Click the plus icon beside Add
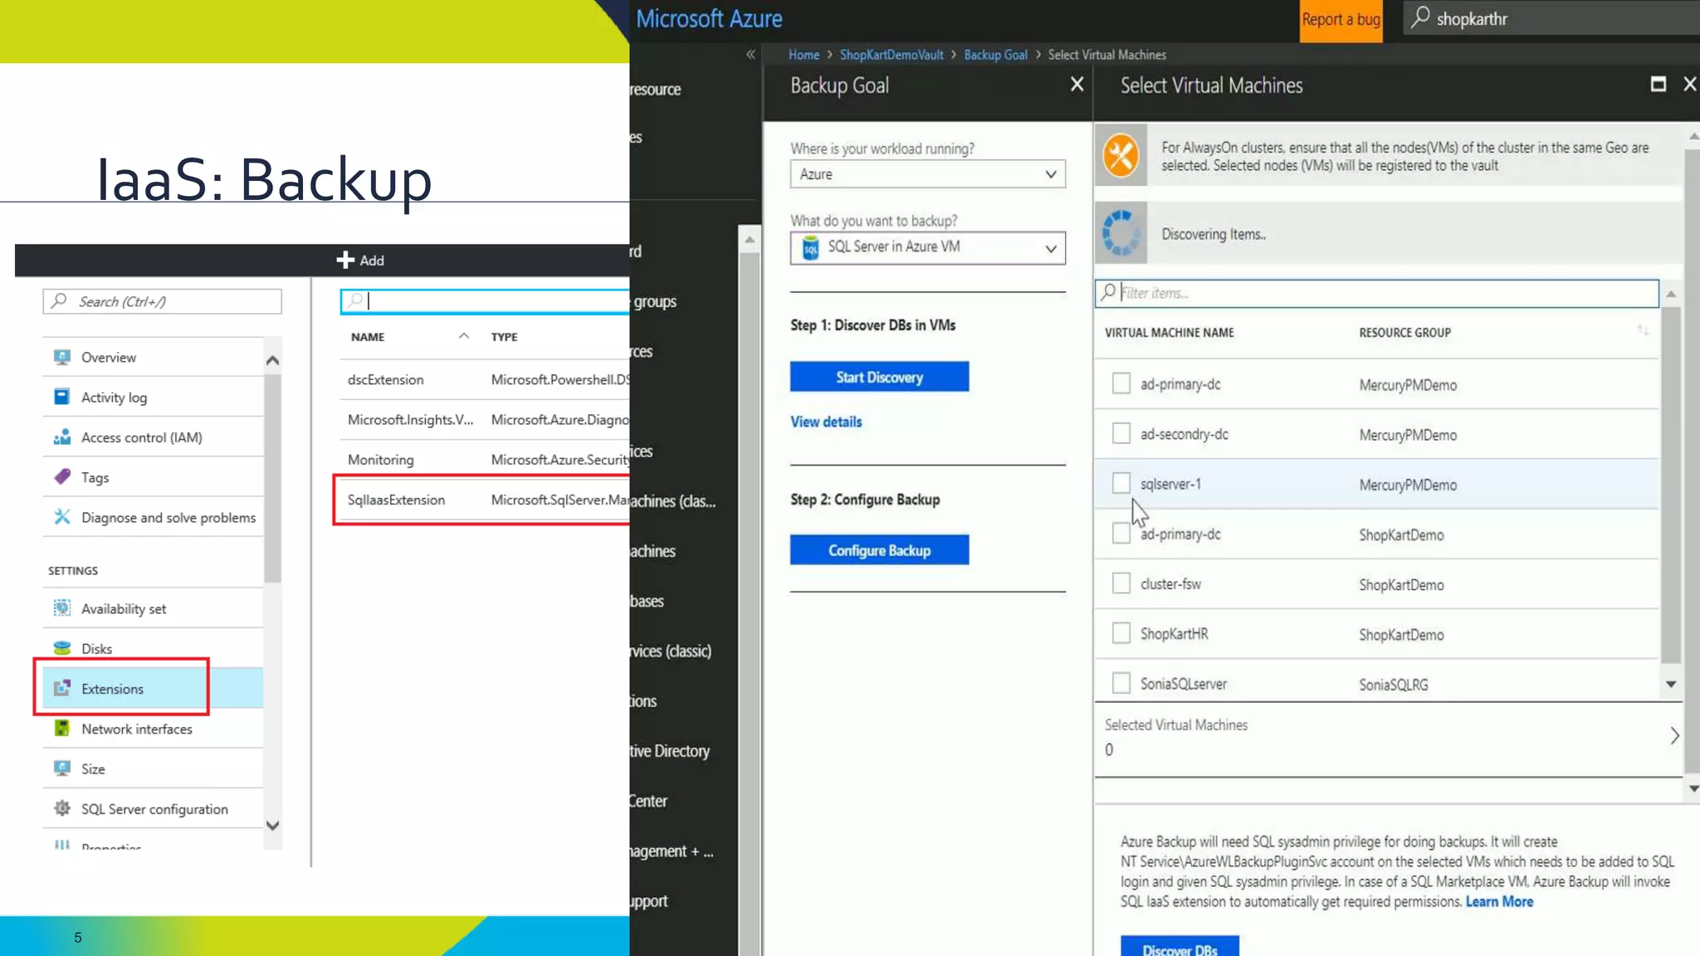Image resolution: width=1700 pixels, height=956 pixels. coord(345,260)
